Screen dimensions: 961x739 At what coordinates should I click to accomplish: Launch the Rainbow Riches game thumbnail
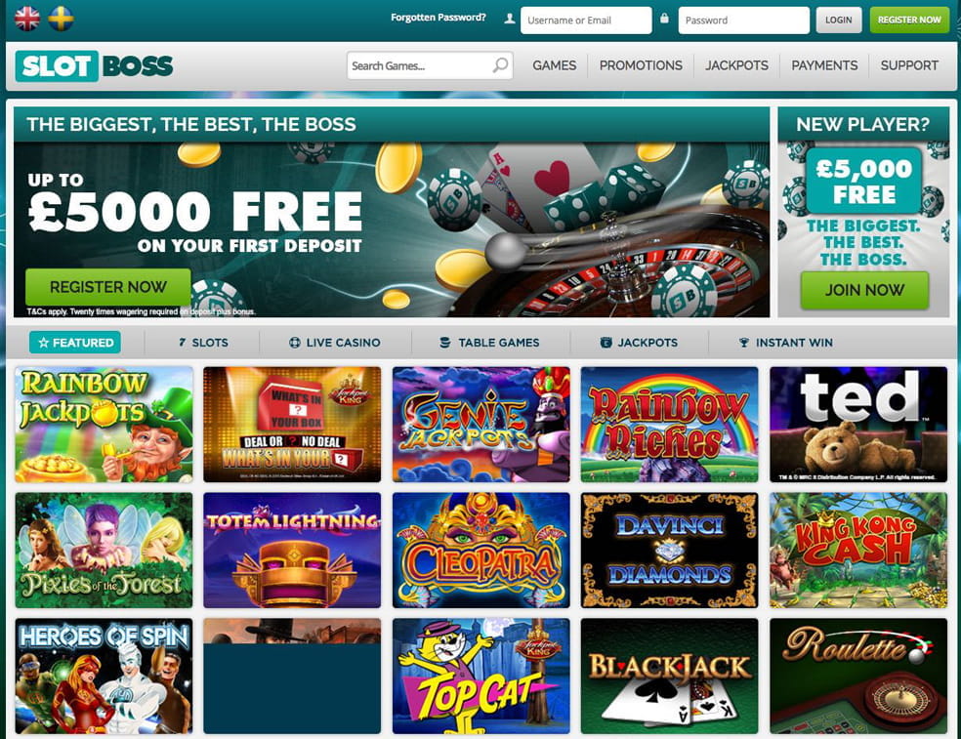[x=669, y=425]
